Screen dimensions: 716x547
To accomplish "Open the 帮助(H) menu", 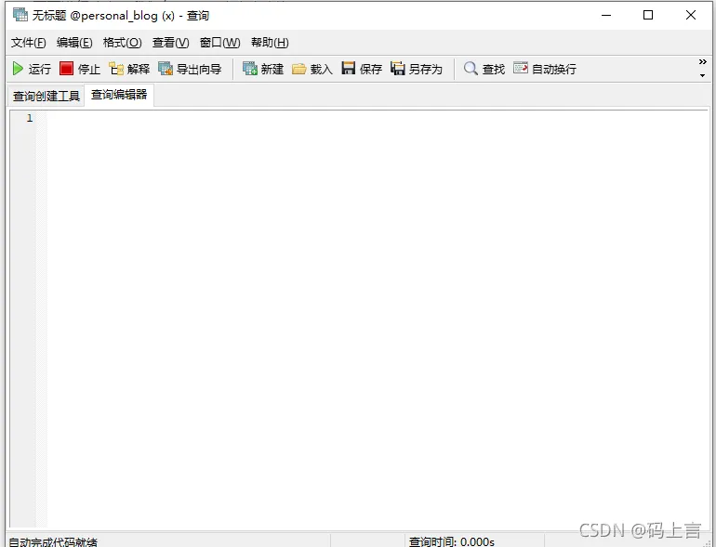I will click(270, 43).
